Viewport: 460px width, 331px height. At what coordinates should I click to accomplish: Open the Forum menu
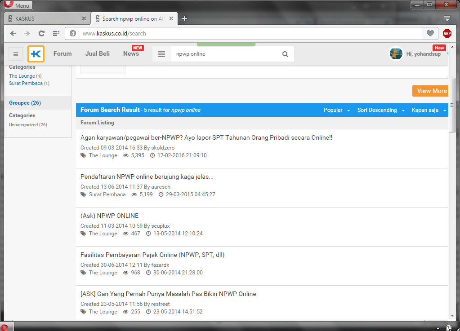[63, 53]
